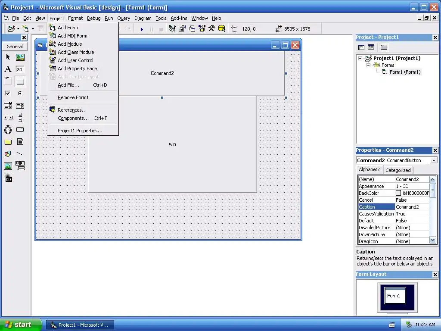
Task: Click Form1 preview in Form Layout
Action: (395, 296)
